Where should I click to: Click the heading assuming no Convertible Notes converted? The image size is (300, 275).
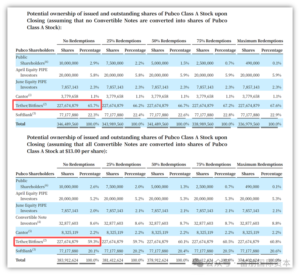127,21
